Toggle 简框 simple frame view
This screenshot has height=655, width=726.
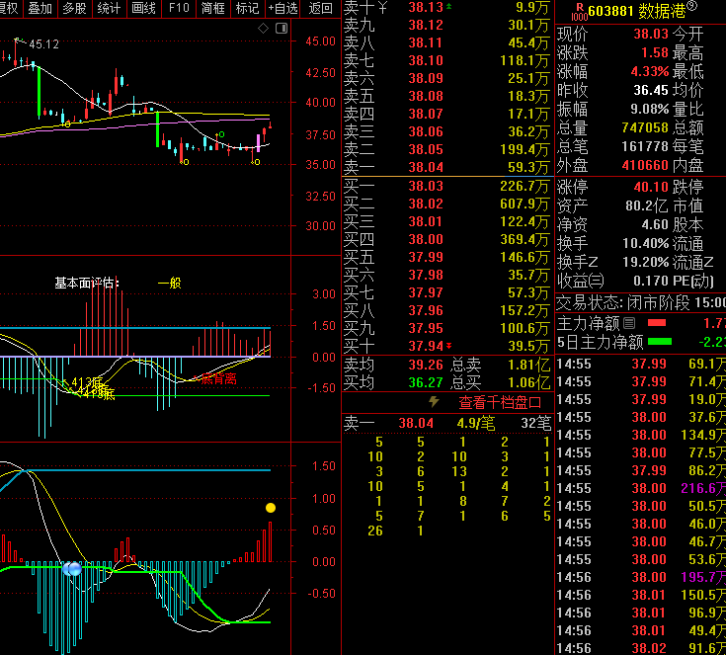212,8
